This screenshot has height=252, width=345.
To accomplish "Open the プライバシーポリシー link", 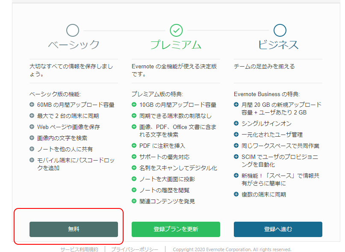I will click(135, 249).
